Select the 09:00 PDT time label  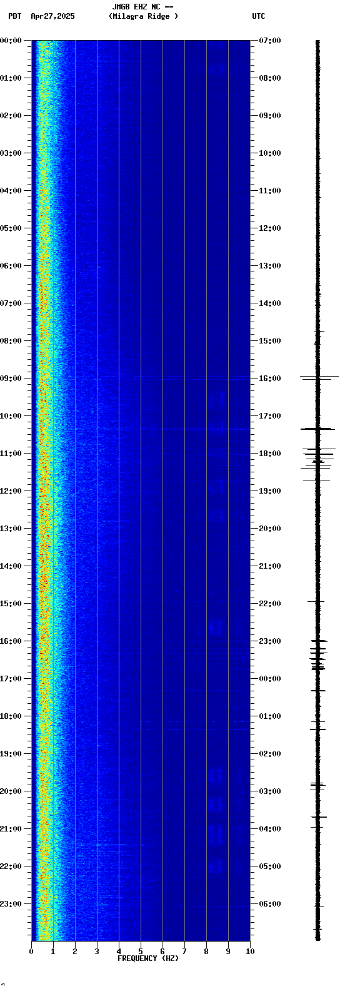[11, 379]
